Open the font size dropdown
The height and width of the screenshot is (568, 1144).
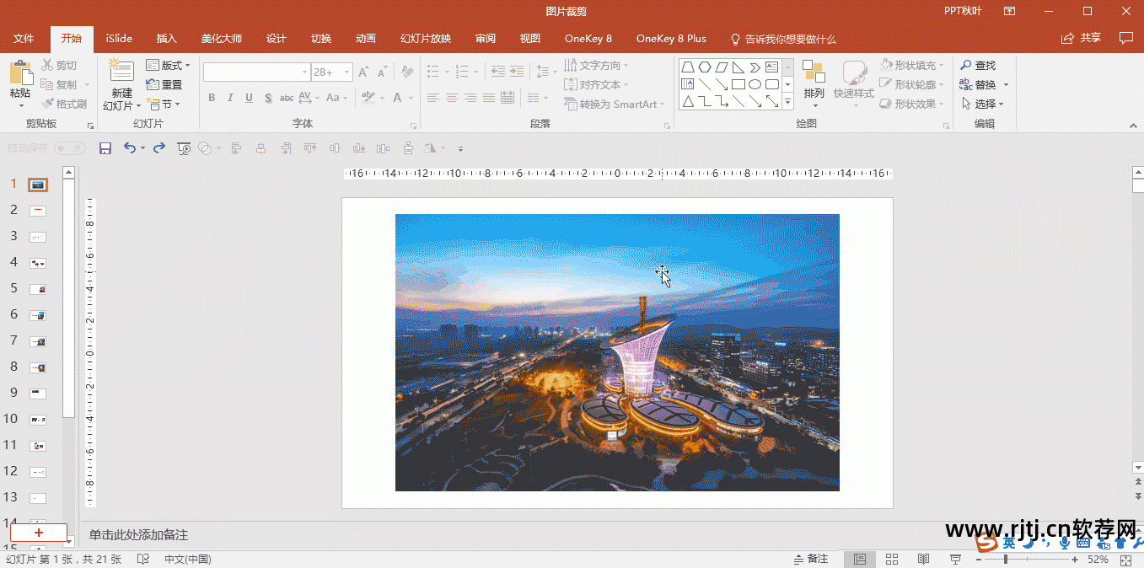(x=346, y=72)
